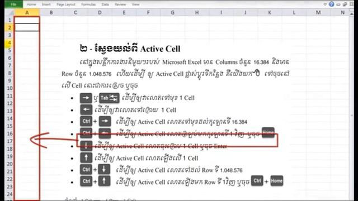Select column L header
358x201 pixels.
coord(294,12)
